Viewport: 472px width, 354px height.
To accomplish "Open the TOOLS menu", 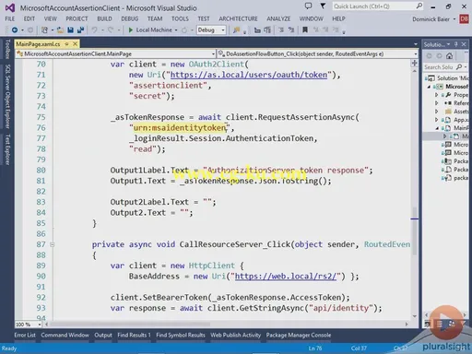I will 180,18.
